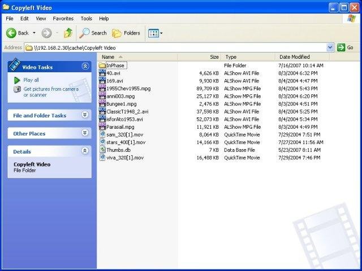
Task: Collapse the Video Tasks panel
Action: click(x=85, y=67)
